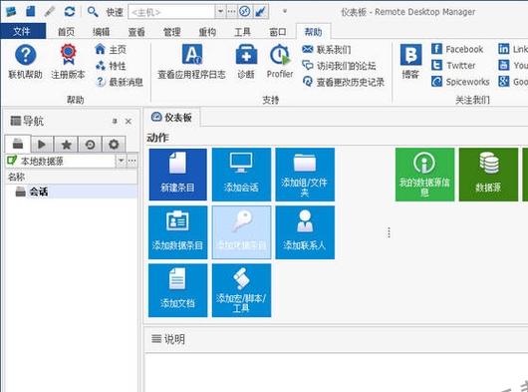
Task: Open the 窗口 window ribbon tab
Action: 278,32
